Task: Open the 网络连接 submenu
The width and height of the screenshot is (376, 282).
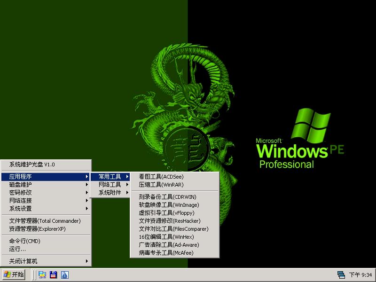Action: point(46,201)
